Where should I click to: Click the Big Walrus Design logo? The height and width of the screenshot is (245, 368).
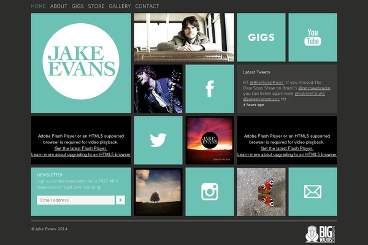(320, 234)
